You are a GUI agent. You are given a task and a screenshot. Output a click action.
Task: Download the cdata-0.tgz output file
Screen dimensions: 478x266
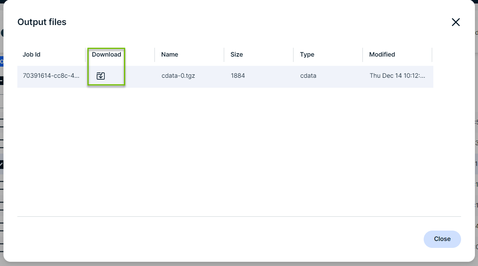[101, 76]
